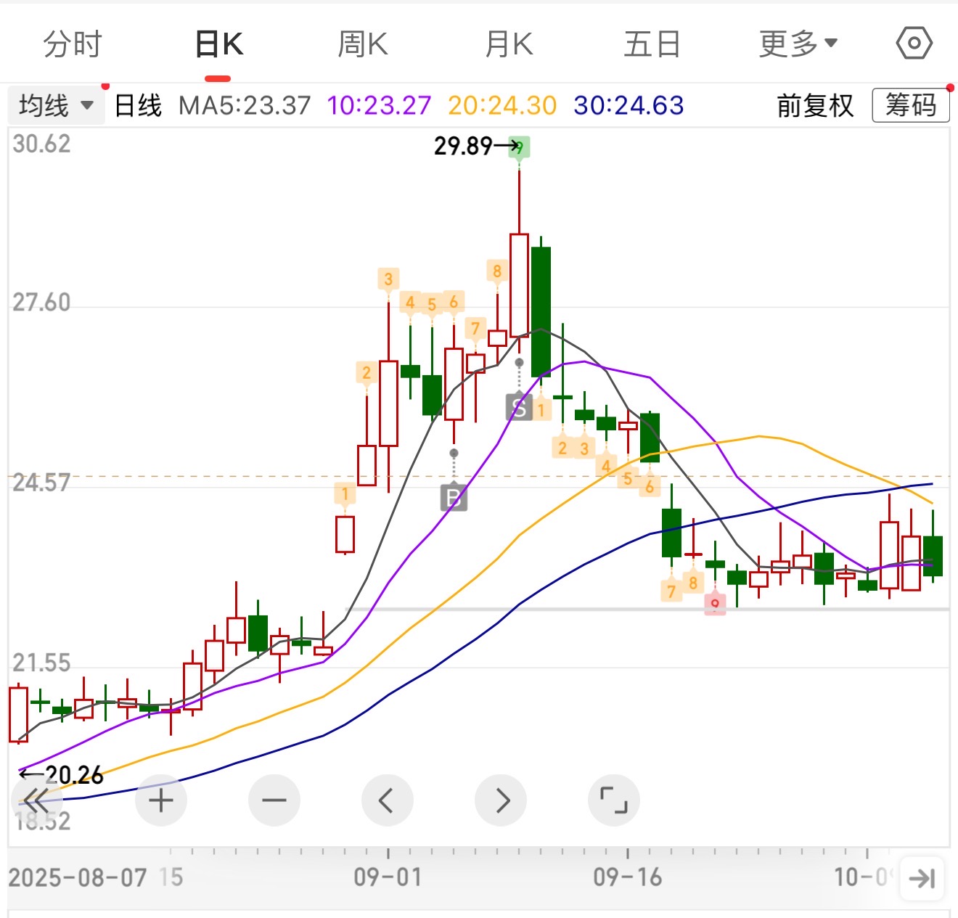The image size is (958, 918).
Task: Move chart left with the single left arrow
Action: tap(387, 800)
